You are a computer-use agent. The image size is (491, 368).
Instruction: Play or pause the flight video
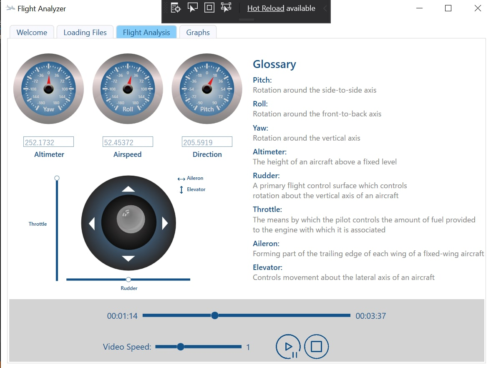tap(288, 347)
